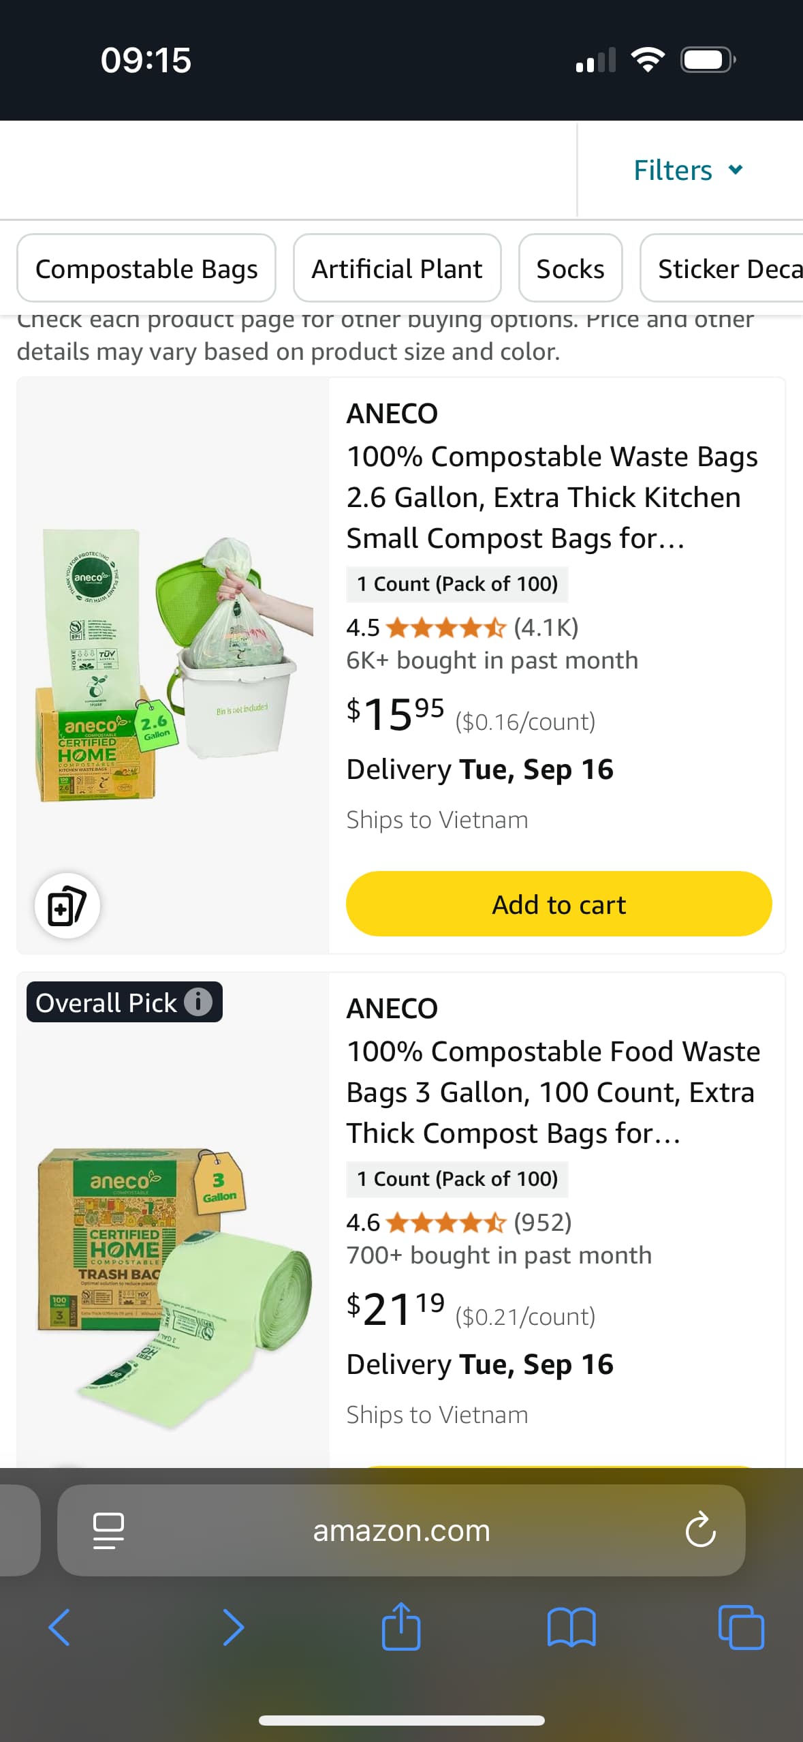
Task: Select the Socks category chip
Action: (x=570, y=269)
